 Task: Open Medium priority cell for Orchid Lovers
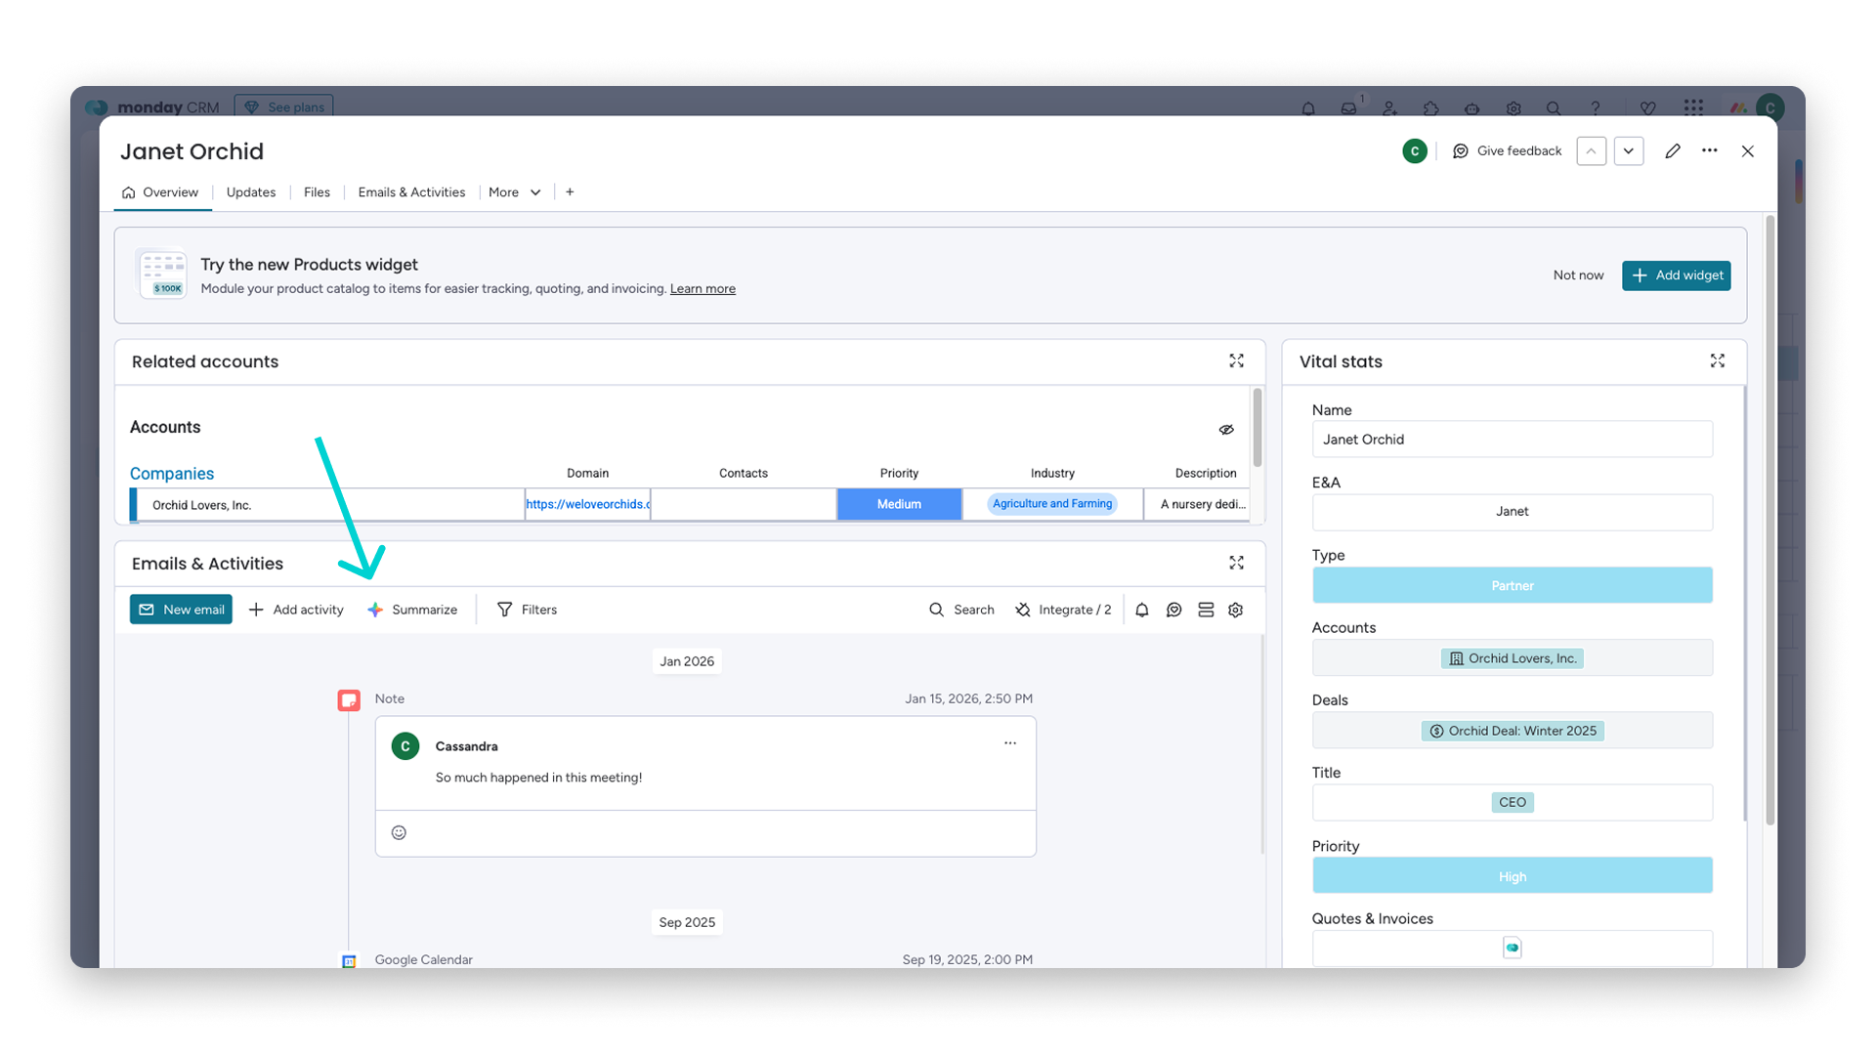pos(899,504)
